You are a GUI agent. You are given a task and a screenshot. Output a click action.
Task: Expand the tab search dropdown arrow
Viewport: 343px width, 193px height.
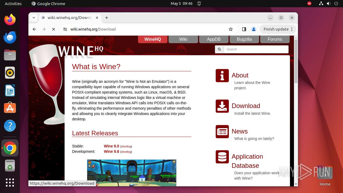coord(34,18)
